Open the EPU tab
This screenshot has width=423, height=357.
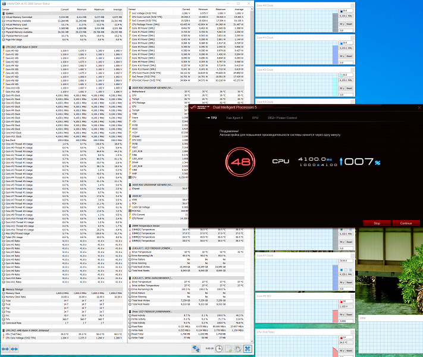pyautogui.click(x=255, y=118)
